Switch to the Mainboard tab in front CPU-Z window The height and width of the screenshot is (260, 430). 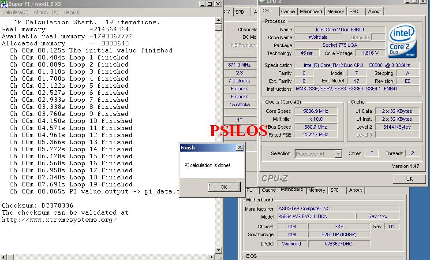tap(311, 11)
